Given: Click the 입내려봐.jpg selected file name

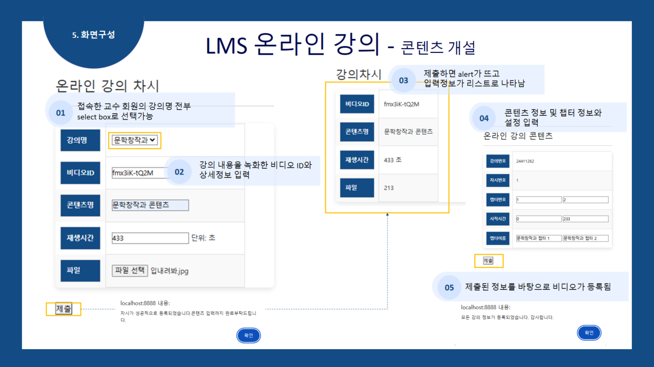Looking at the screenshot, I should tap(170, 271).
